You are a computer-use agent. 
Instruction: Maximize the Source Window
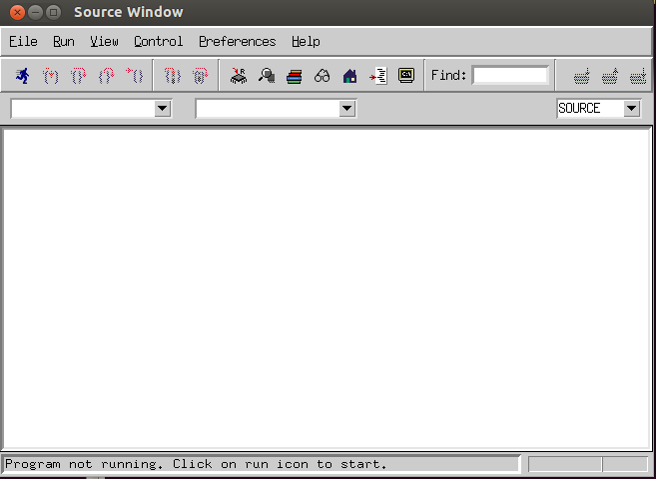coord(54,13)
